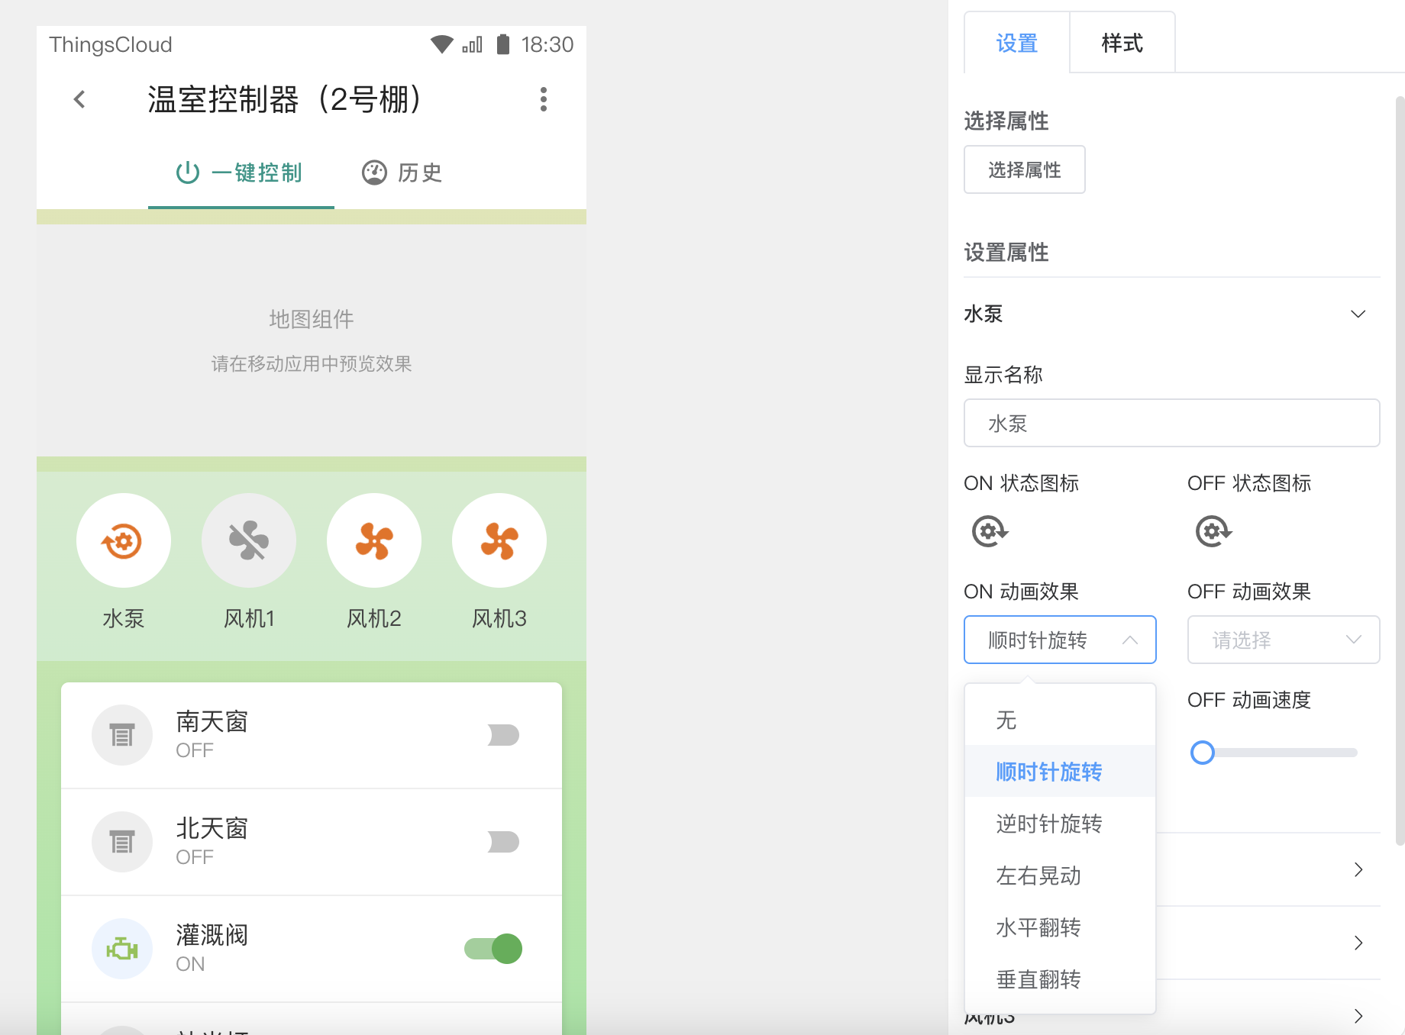
Task: Toggle the 南天窗 switch on
Action: [503, 735]
